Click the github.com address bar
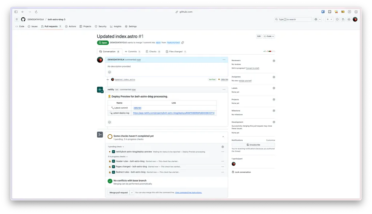This screenshot has height=214, width=372. coord(184,12)
